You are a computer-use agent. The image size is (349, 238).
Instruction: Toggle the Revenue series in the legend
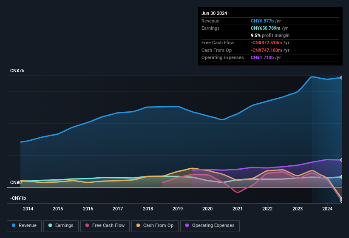25,225
